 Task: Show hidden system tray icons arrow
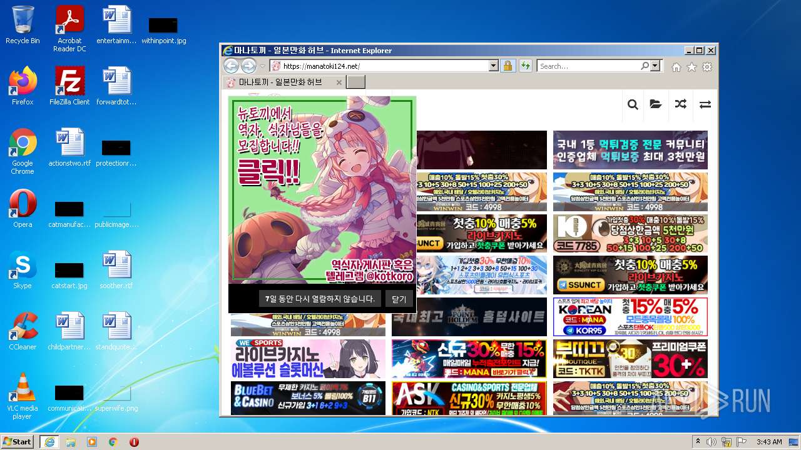point(698,441)
